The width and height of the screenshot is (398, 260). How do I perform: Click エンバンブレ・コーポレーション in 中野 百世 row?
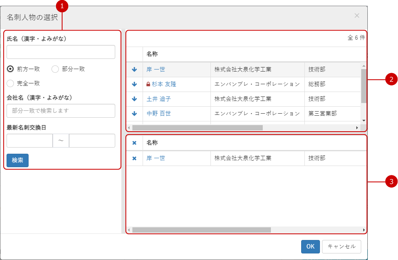coord(257,114)
